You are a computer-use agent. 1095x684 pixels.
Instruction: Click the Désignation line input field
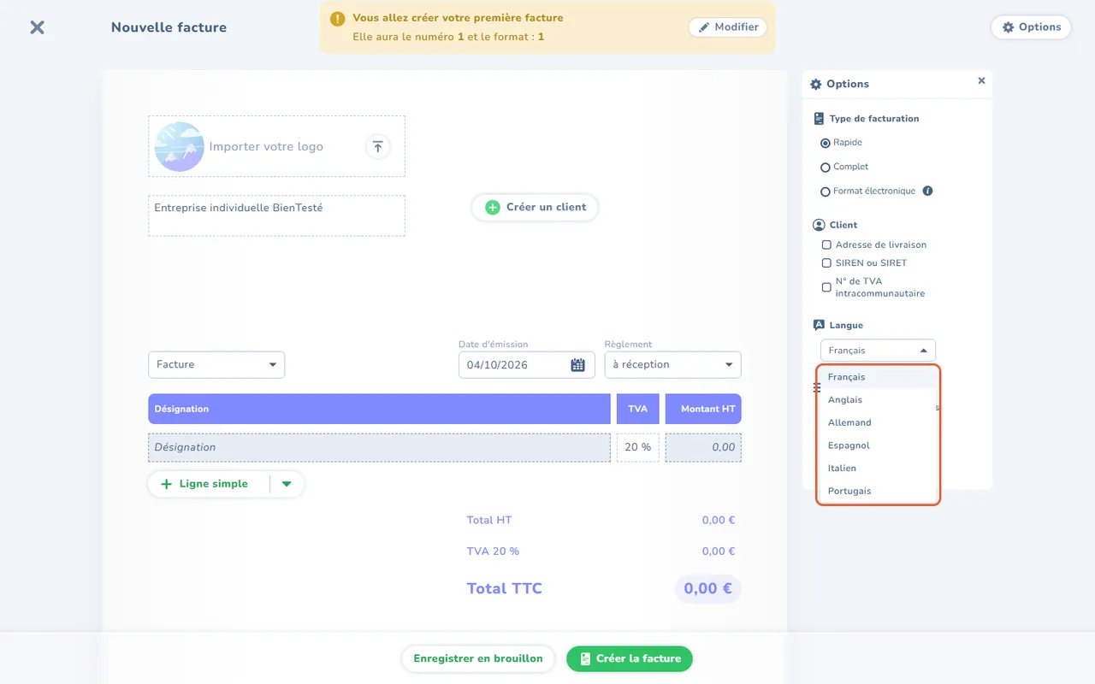coord(379,447)
